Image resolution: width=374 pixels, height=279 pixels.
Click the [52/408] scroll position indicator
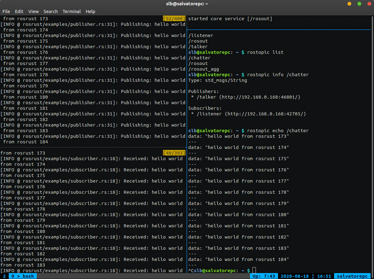click(174, 19)
